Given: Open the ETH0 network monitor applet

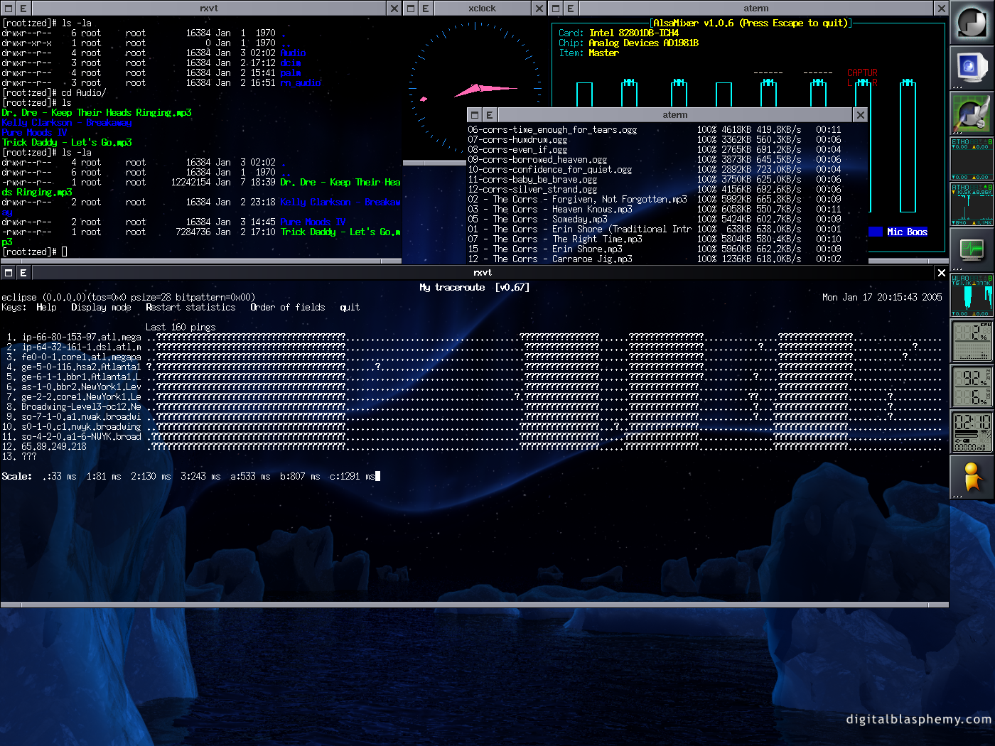Looking at the screenshot, I should 972,158.
